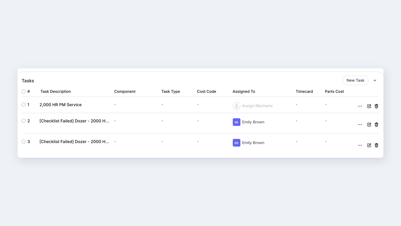
Task: Click Assign Mechanic for task 1
Action: 257,106
